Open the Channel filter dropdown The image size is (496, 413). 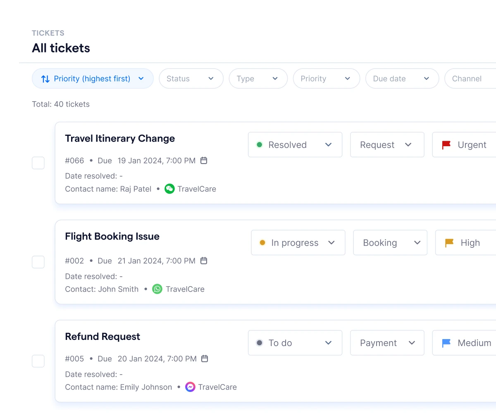(x=470, y=78)
